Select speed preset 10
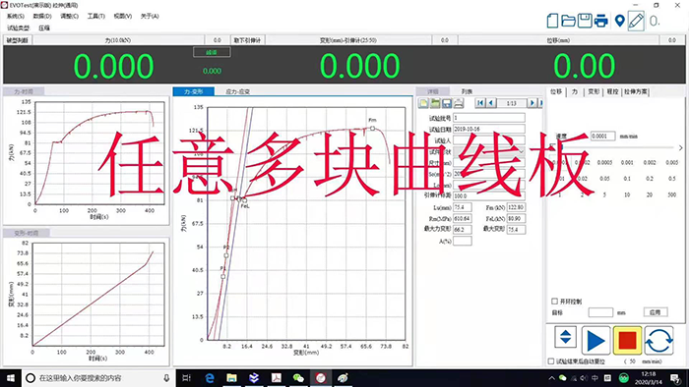Screen dimensions: 689x387 pos(627,194)
